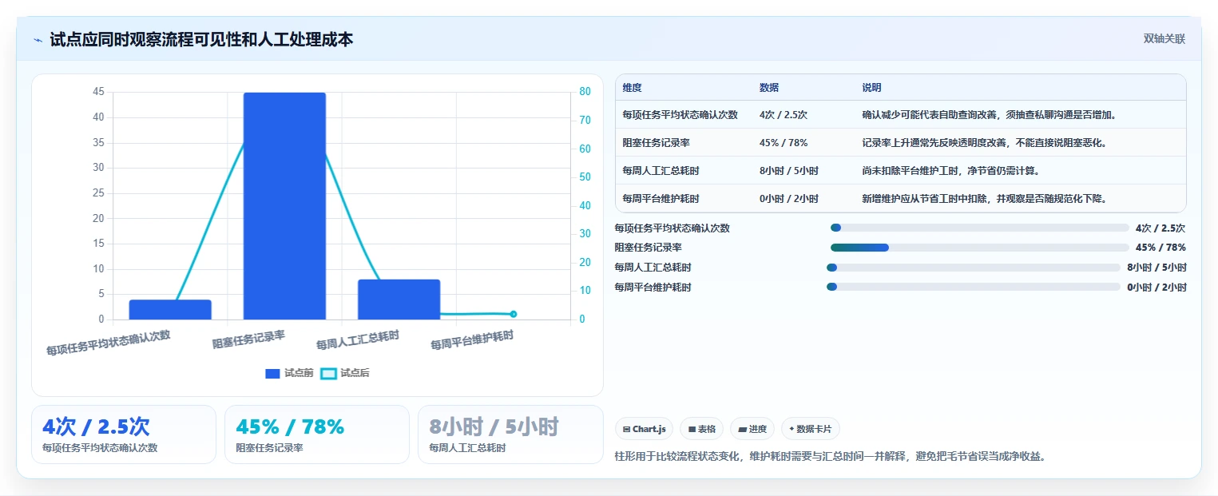Click the blue 每周人工汇总耗时 chart bar
Screen dimensions: 1218x496
pos(399,300)
